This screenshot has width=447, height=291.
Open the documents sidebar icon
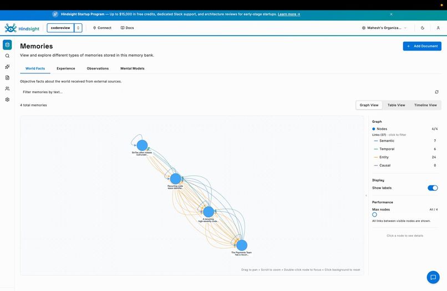pos(7,78)
